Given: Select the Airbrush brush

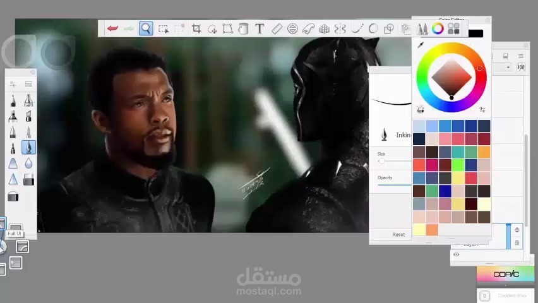Looking at the screenshot, I should [x=28, y=100].
